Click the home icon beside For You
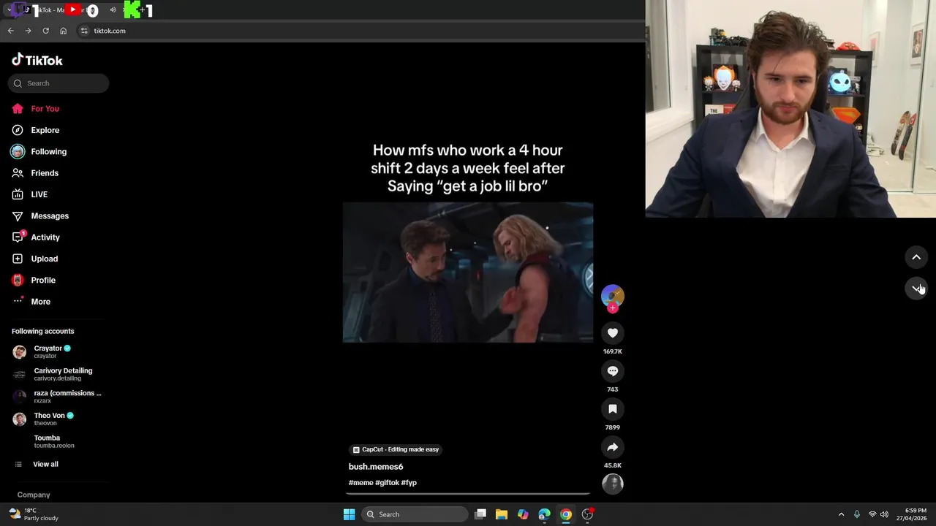 [x=18, y=109]
